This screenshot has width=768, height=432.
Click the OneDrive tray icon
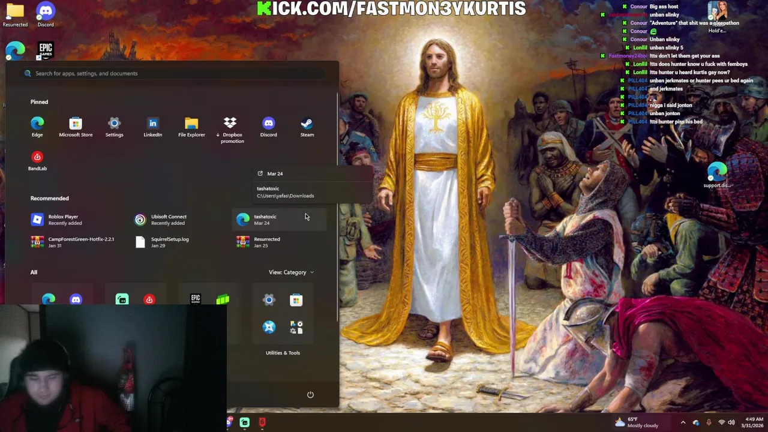696,422
